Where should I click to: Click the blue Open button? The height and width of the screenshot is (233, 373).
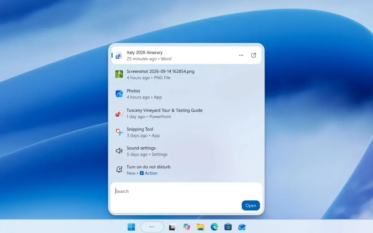coord(251,205)
